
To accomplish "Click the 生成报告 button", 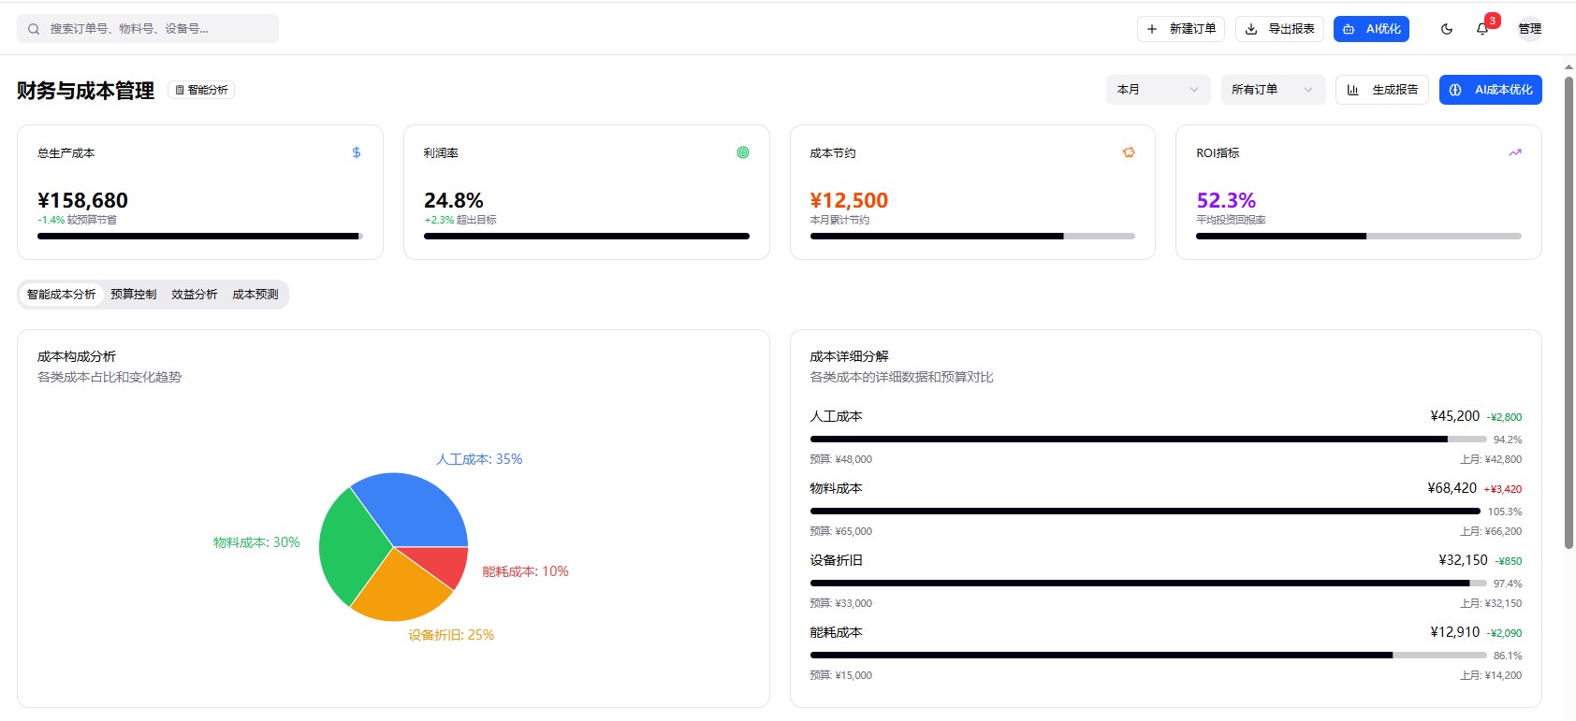I will point(1382,90).
